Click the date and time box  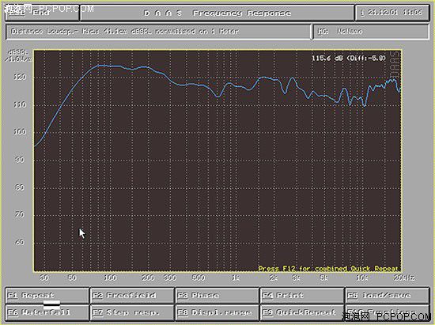(x=392, y=13)
